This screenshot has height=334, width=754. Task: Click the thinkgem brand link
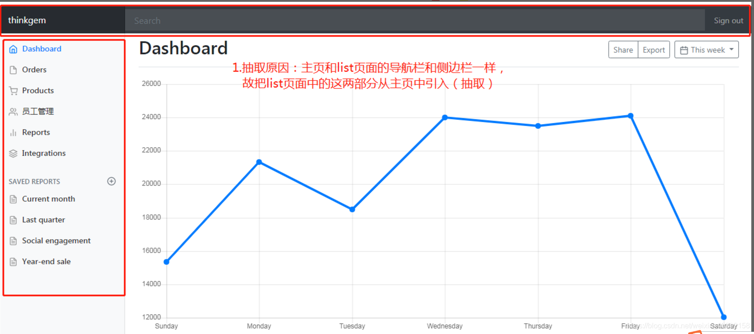point(27,20)
